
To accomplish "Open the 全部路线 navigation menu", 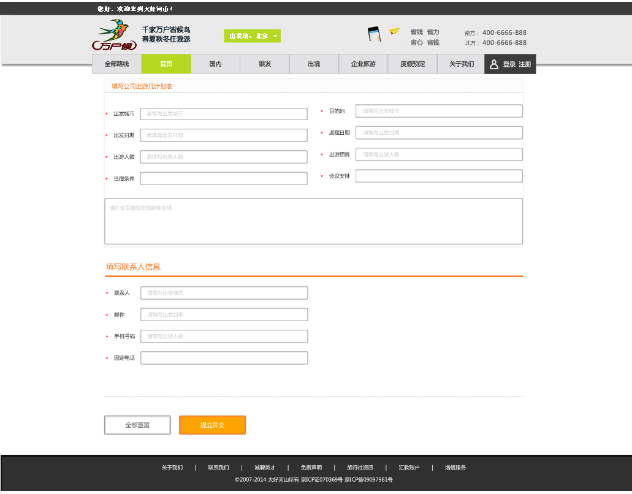I will click(116, 64).
